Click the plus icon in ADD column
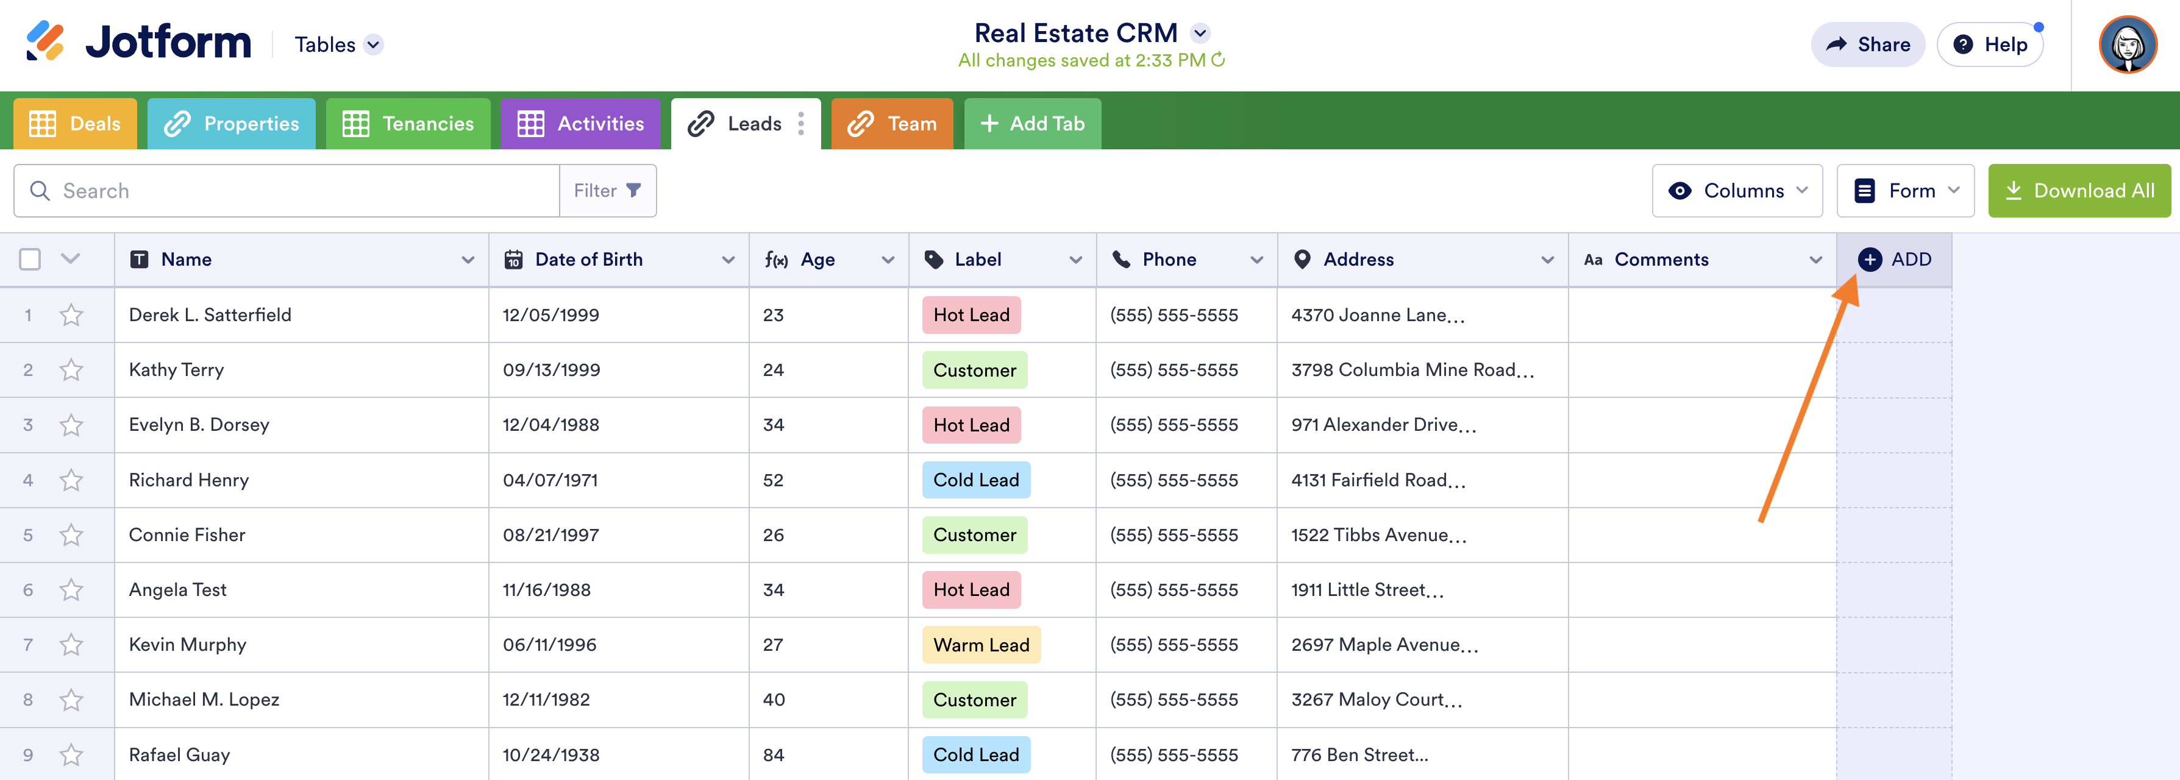Image resolution: width=2180 pixels, height=780 pixels. coord(1870,260)
